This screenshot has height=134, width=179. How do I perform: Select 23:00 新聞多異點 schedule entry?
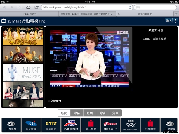point(154,39)
